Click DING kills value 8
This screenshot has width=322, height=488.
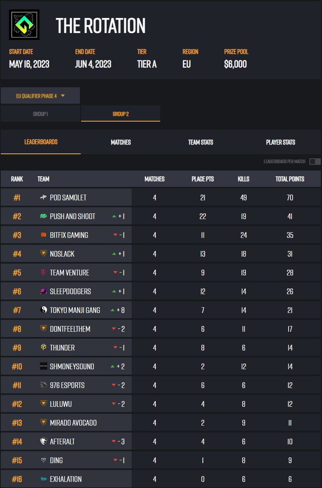pyautogui.click(x=244, y=460)
